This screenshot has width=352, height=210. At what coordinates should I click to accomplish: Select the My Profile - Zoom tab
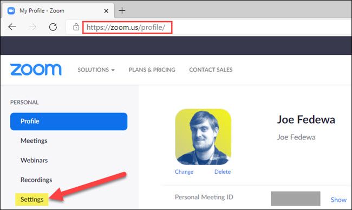click(x=58, y=10)
